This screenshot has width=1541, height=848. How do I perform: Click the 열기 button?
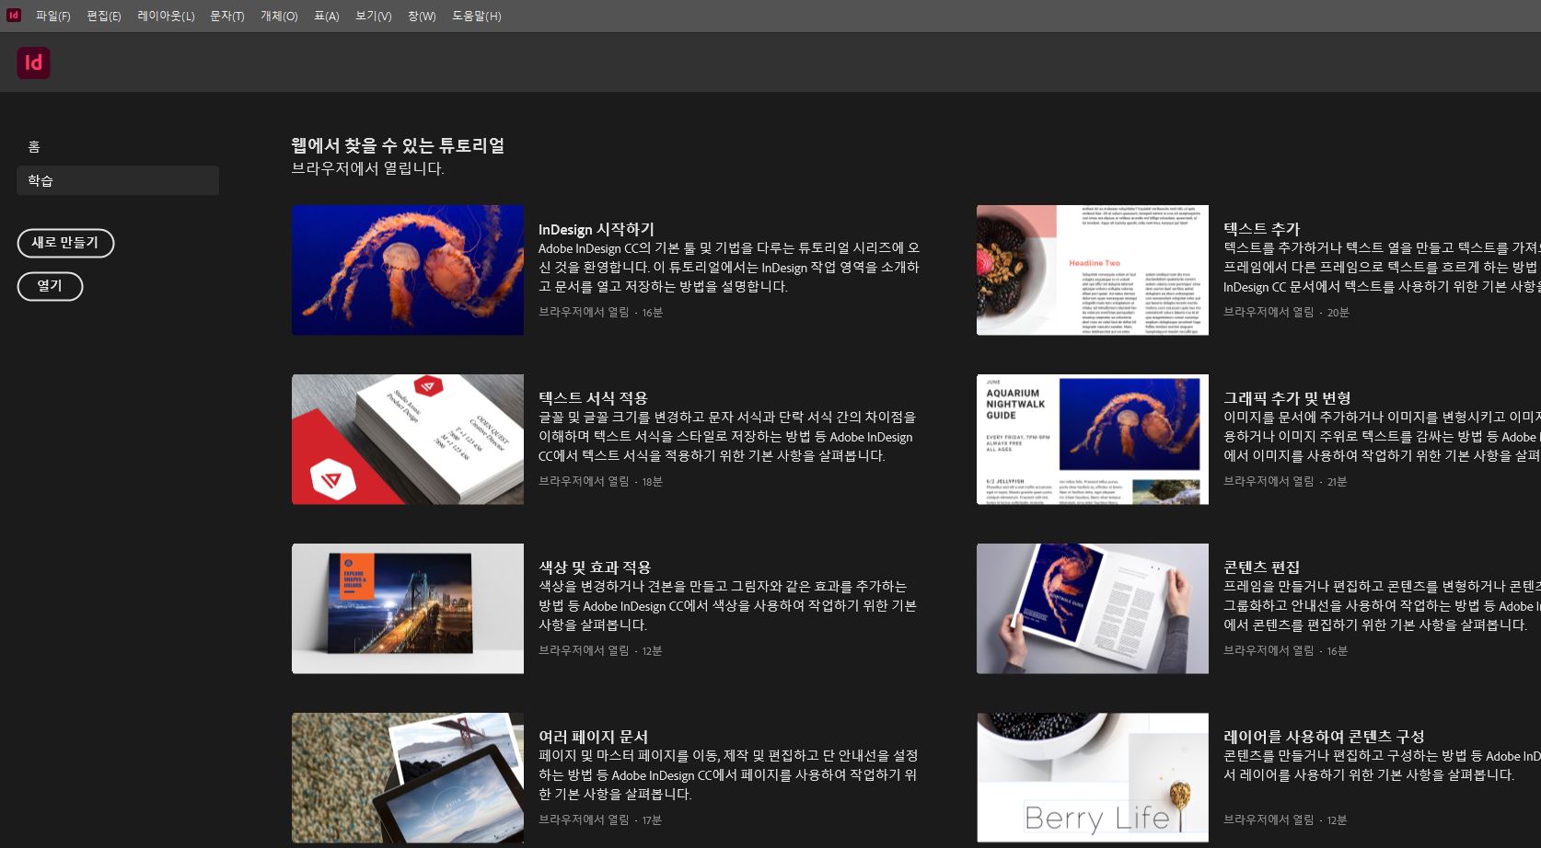tap(50, 286)
